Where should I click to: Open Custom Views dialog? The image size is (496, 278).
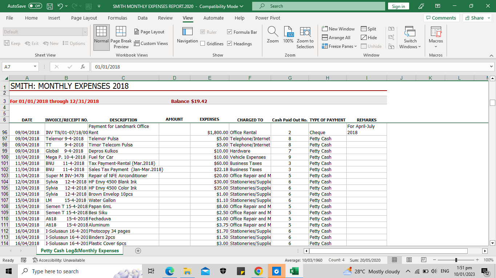[x=151, y=43]
